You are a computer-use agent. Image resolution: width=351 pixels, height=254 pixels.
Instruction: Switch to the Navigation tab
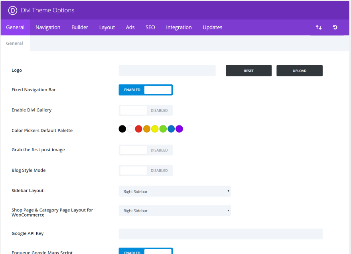[48, 27]
